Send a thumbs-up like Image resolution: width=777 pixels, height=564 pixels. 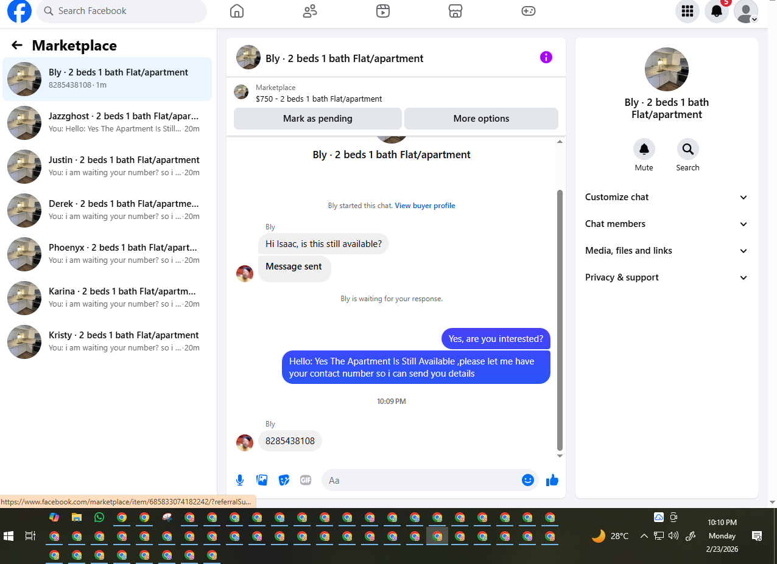[552, 480]
